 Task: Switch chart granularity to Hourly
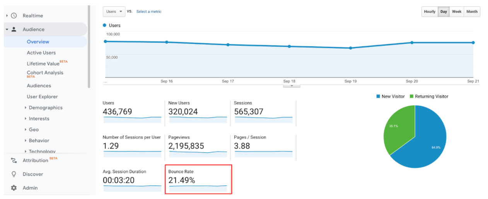pos(430,12)
